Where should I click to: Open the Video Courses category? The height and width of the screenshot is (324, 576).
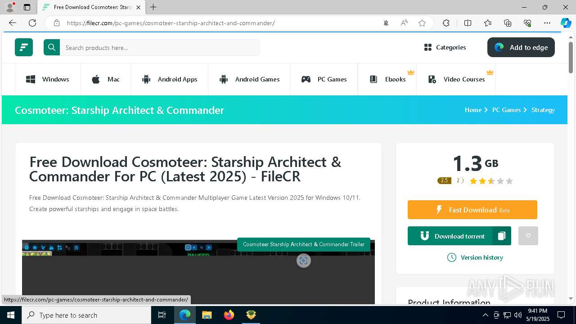point(456,79)
